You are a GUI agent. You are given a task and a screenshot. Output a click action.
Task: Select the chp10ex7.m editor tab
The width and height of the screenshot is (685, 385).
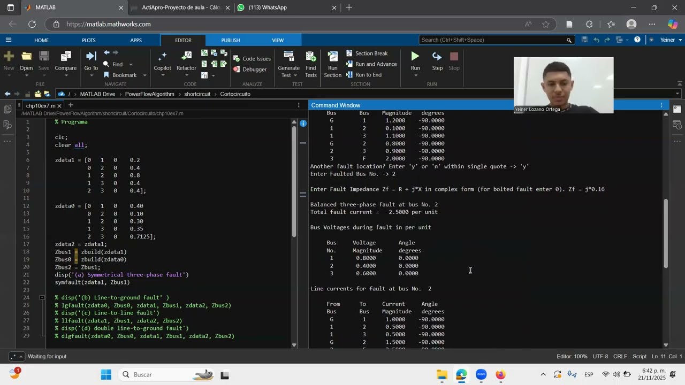click(41, 105)
